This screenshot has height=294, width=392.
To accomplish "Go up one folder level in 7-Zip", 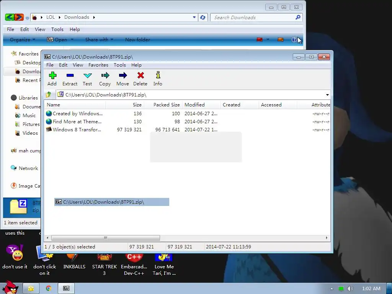I will click(x=49, y=95).
